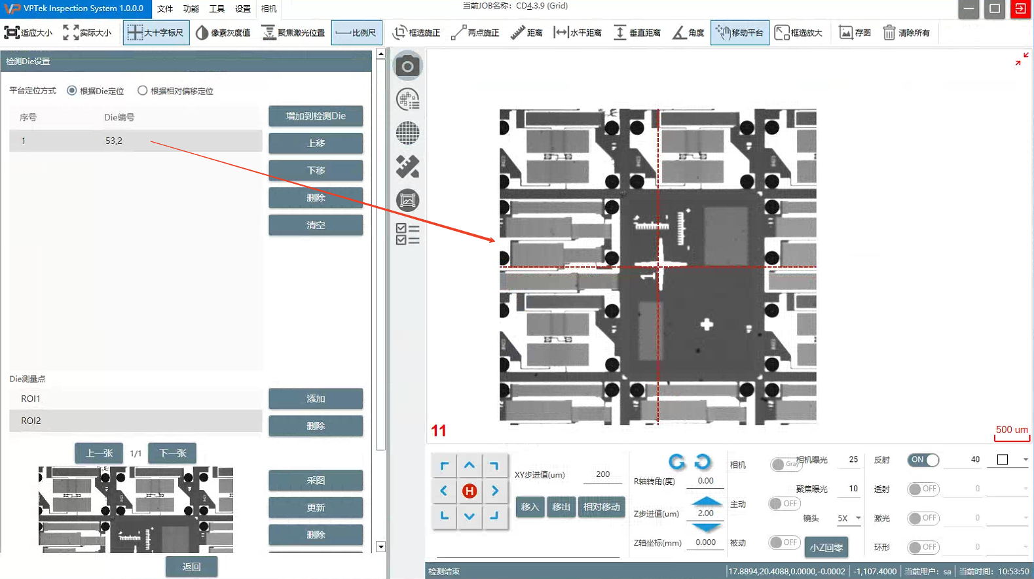
Task: Turn off the 反射 light switch
Action: pyautogui.click(x=923, y=460)
